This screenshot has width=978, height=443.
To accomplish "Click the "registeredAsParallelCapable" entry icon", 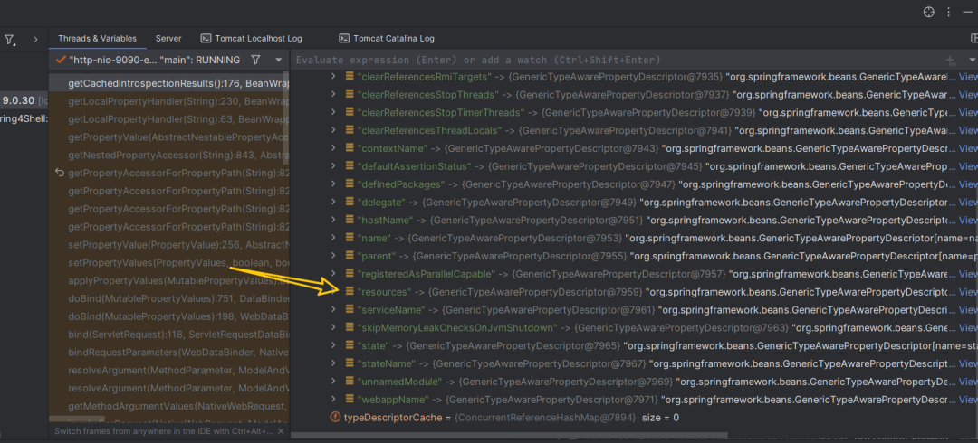I will point(350,274).
